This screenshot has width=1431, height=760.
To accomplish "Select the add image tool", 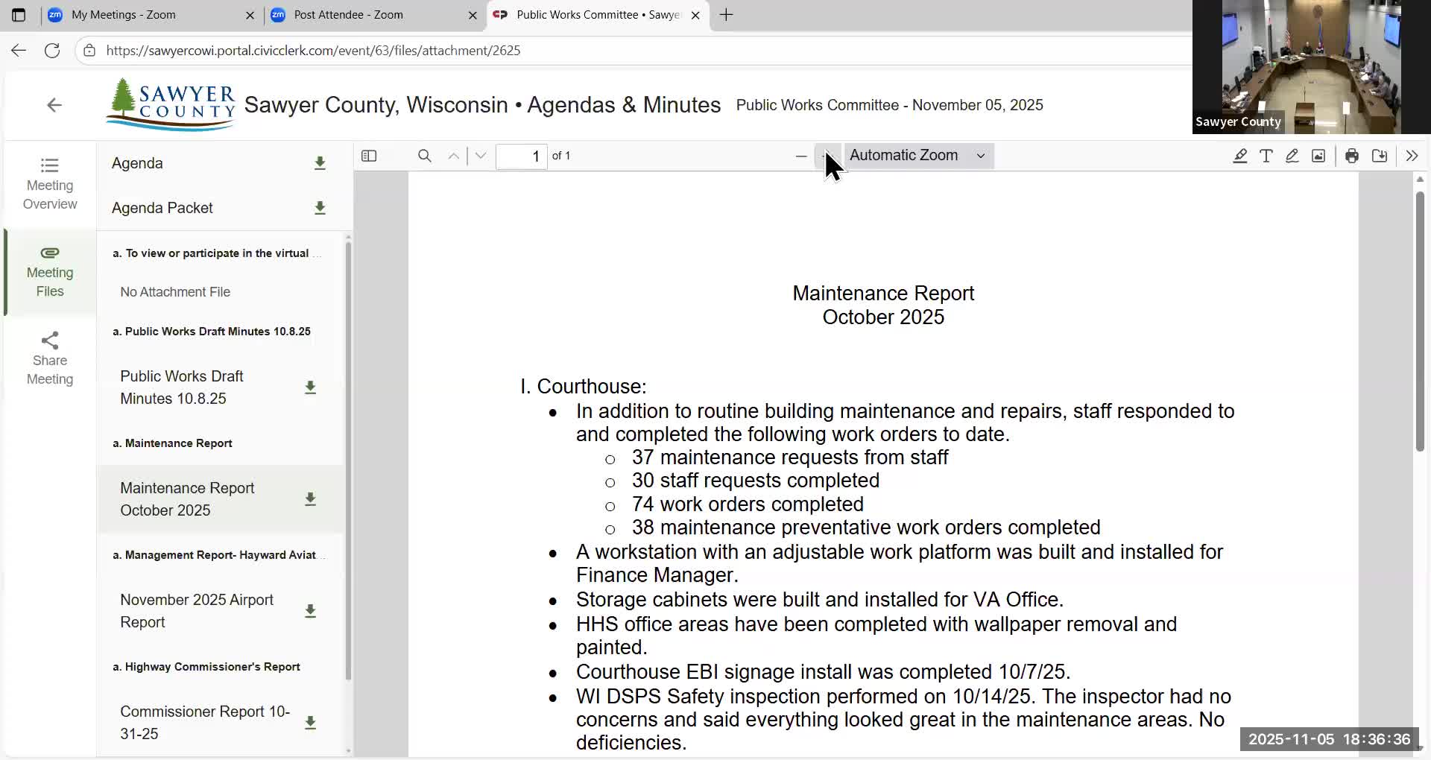I will 1318,156.
